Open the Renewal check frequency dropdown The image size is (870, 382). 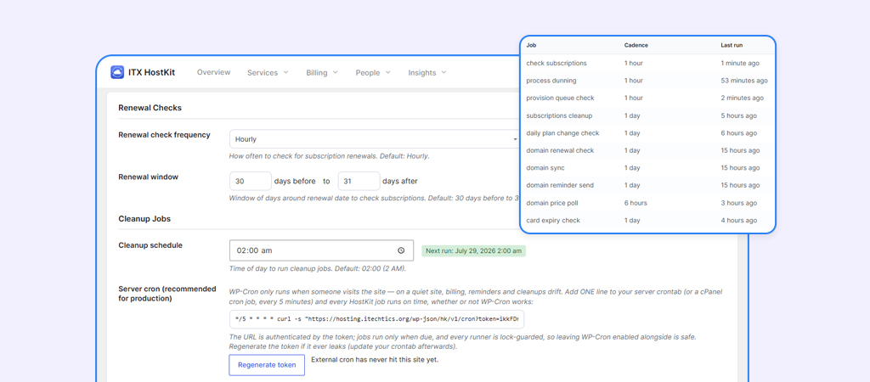(x=375, y=139)
